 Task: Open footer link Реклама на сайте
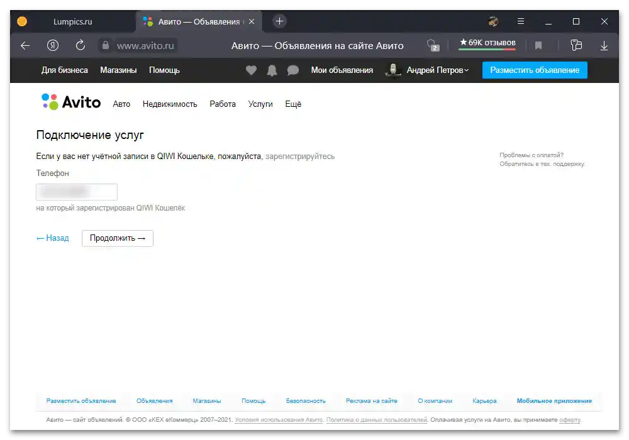pos(372,401)
